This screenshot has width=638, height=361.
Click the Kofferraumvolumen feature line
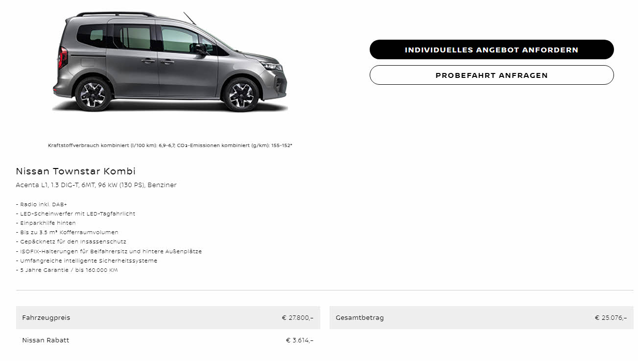pos(67,232)
